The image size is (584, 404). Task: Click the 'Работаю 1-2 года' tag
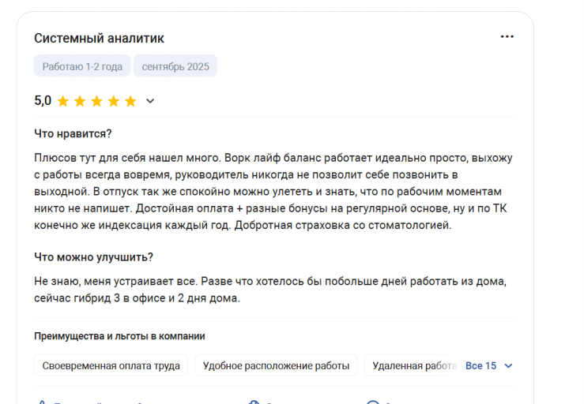point(82,66)
